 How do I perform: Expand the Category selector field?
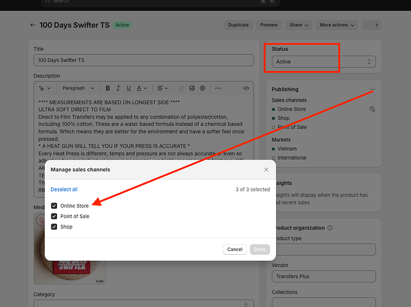click(144, 303)
